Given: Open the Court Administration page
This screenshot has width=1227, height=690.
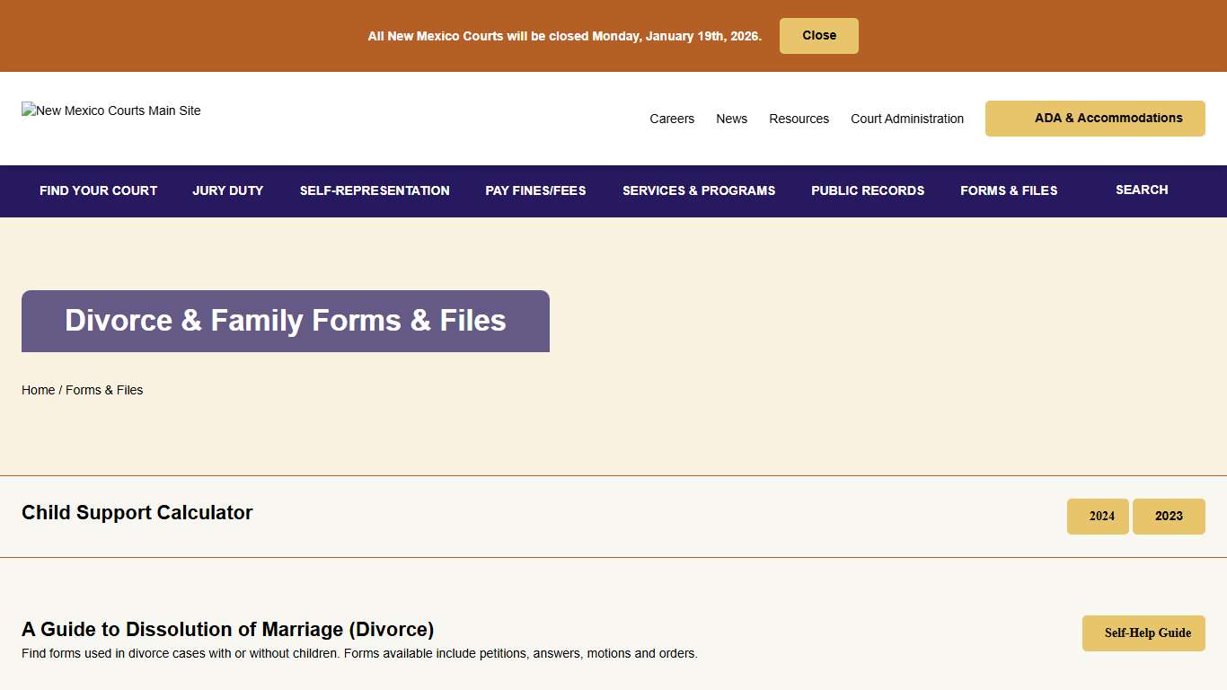Looking at the screenshot, I should [x=907, y=118].
